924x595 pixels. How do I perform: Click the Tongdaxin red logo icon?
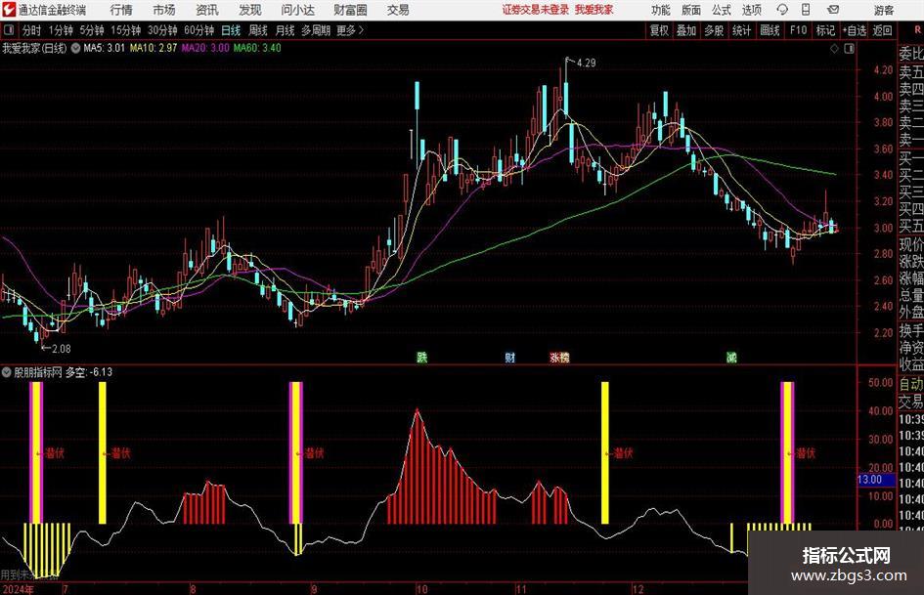(9, 10)
